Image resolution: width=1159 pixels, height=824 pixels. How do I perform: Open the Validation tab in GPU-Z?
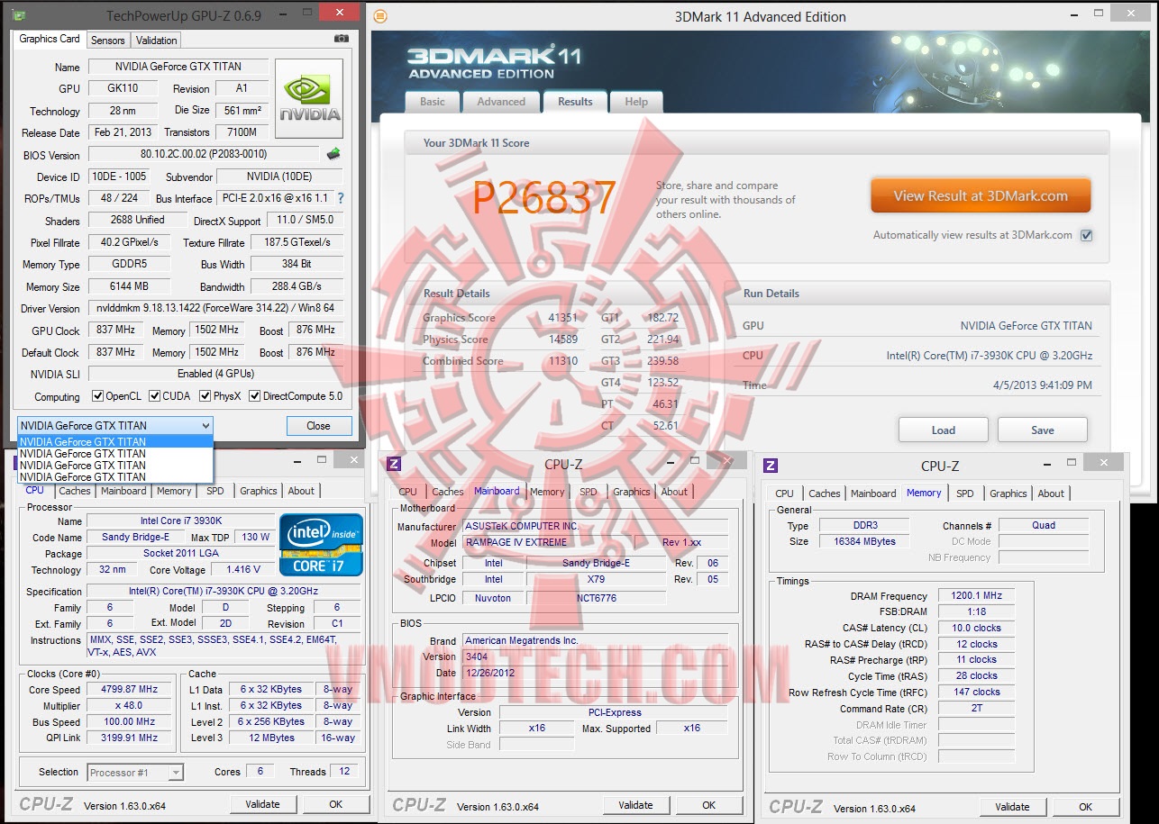click(157, 41)
